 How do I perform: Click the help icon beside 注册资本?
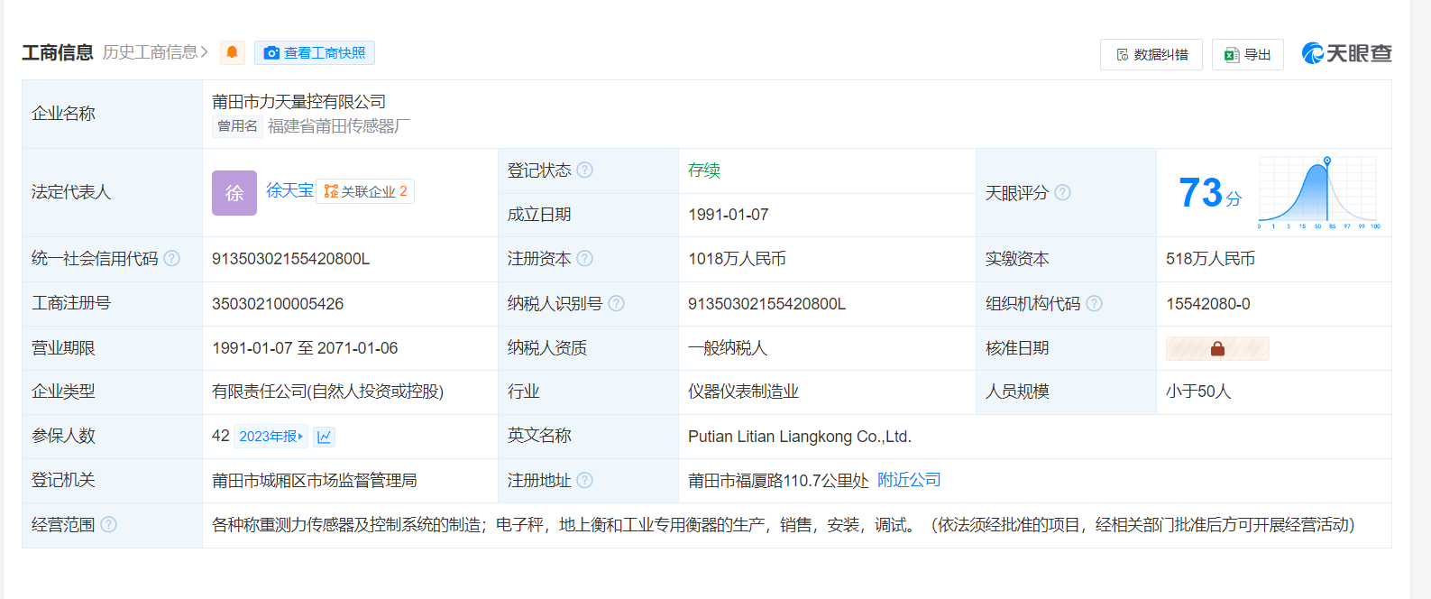[x=585, y=259]
